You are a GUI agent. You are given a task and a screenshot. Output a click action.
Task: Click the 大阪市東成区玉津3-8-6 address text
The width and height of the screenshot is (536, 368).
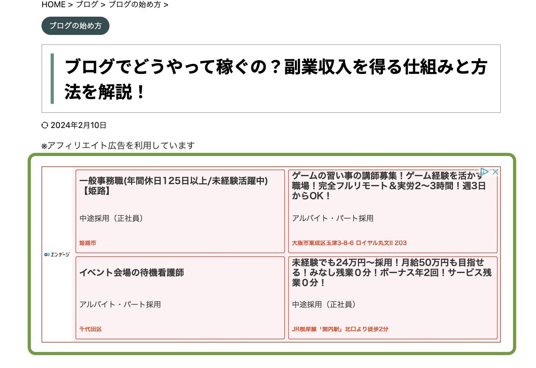click(x=349, y=243)
